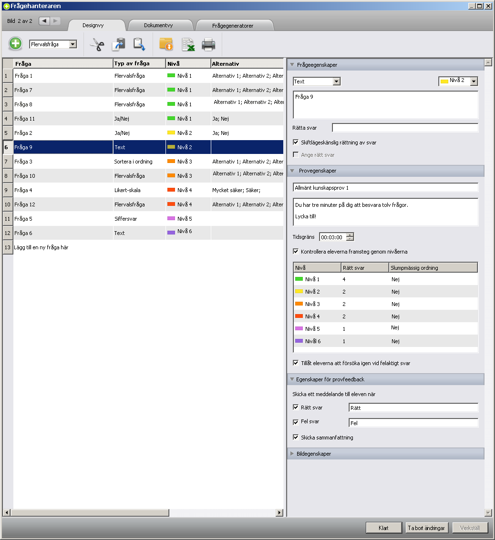495x540 pixels.
Task: Click the copy to clipboard icon
Action: pos(118,44)
